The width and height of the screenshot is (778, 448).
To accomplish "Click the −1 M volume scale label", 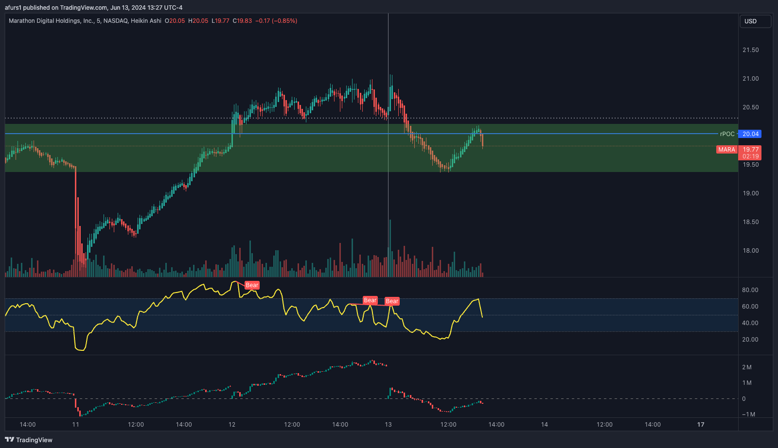I will coord(749,414).
